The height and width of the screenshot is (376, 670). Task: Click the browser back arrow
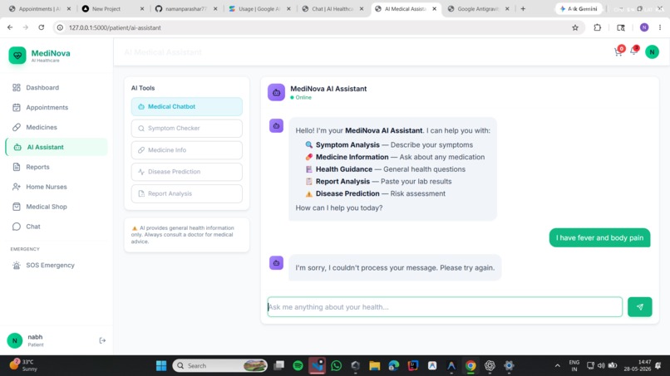(10, 27)
